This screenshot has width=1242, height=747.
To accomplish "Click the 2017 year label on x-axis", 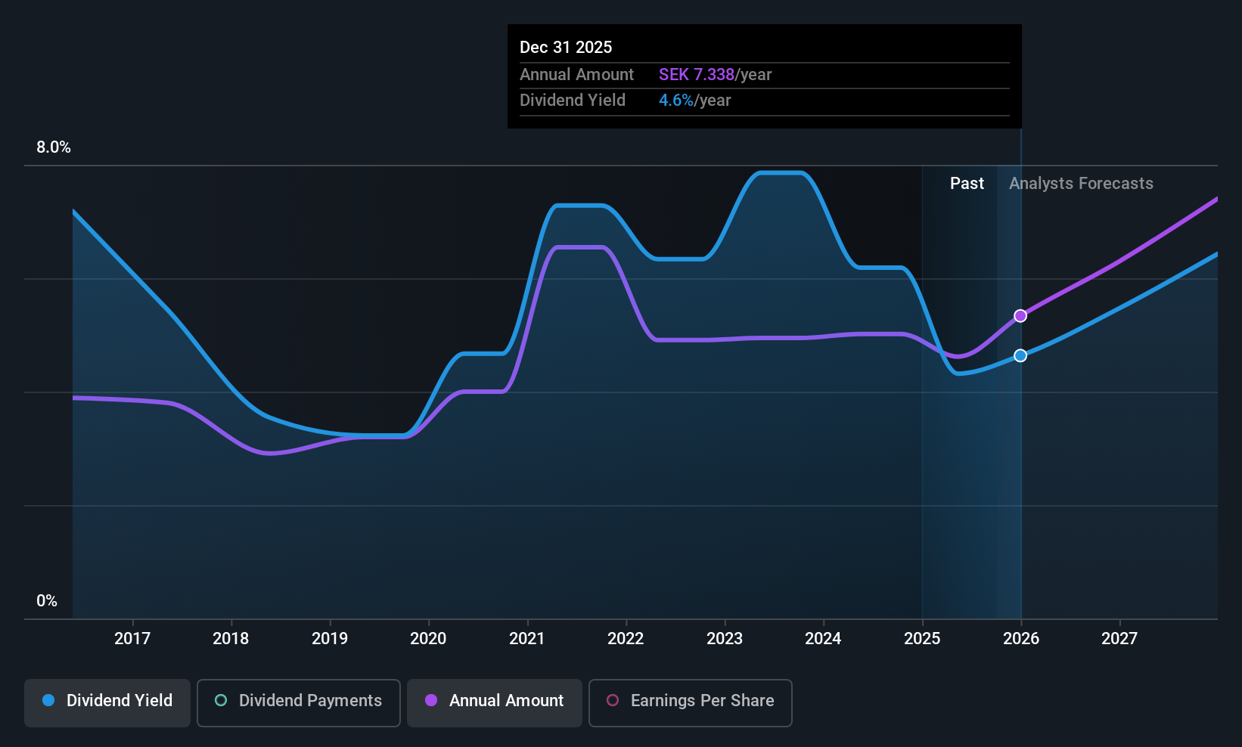I will [132, 639].
